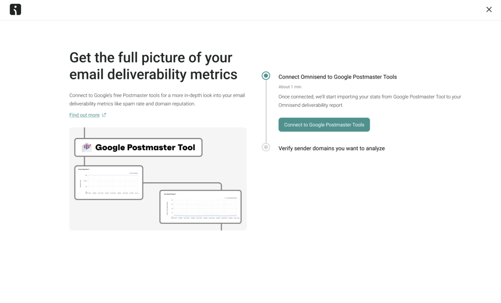Click Connect Omnisend to Google Postmaster Tools heading

click(x=337, y=77)
